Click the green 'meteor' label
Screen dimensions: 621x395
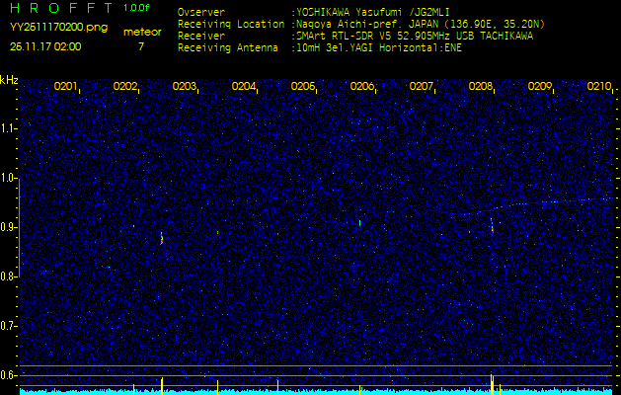pos(142,33)
